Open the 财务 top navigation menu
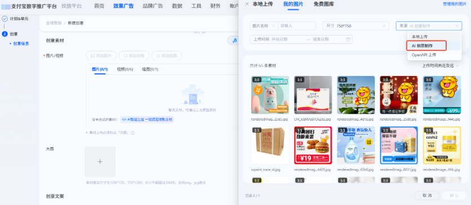The width and height of the screenshot is (471, 205). coord(215,6)
